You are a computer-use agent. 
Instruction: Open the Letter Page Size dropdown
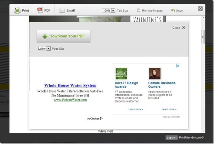(44, 49)
